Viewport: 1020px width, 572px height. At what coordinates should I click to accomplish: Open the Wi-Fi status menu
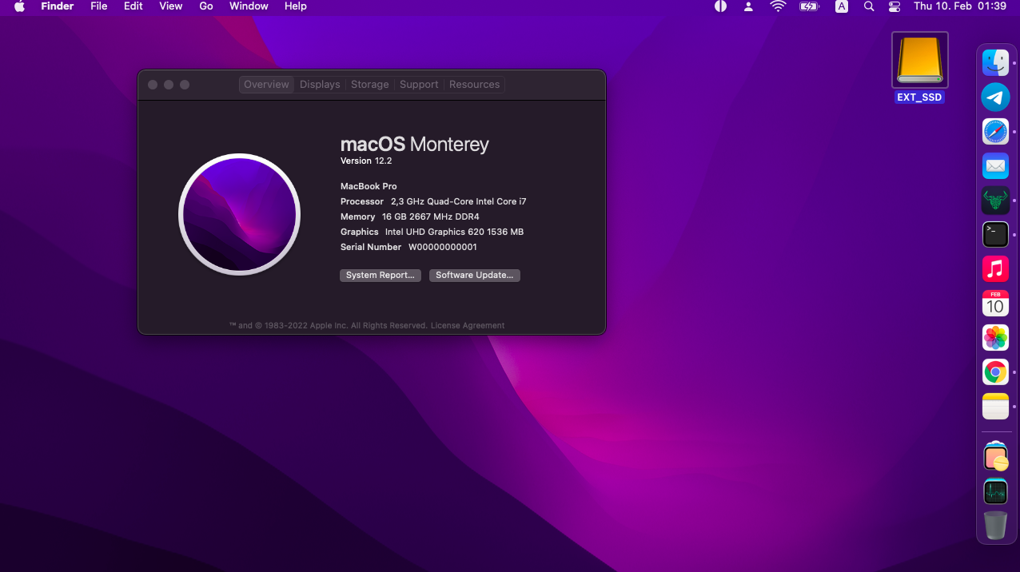click(x=778, y=6)
